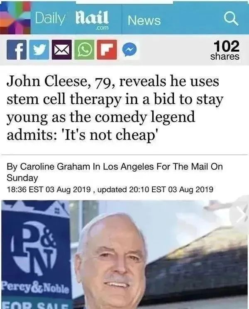Screen dimensions: 249x309
Task: Open the News section tab
Action: tap(144, 20)
